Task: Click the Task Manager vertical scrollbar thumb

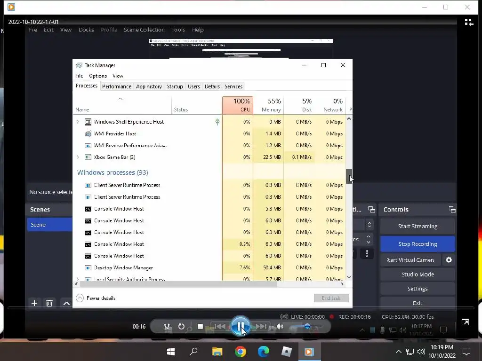Action: (x=349, y=176)
